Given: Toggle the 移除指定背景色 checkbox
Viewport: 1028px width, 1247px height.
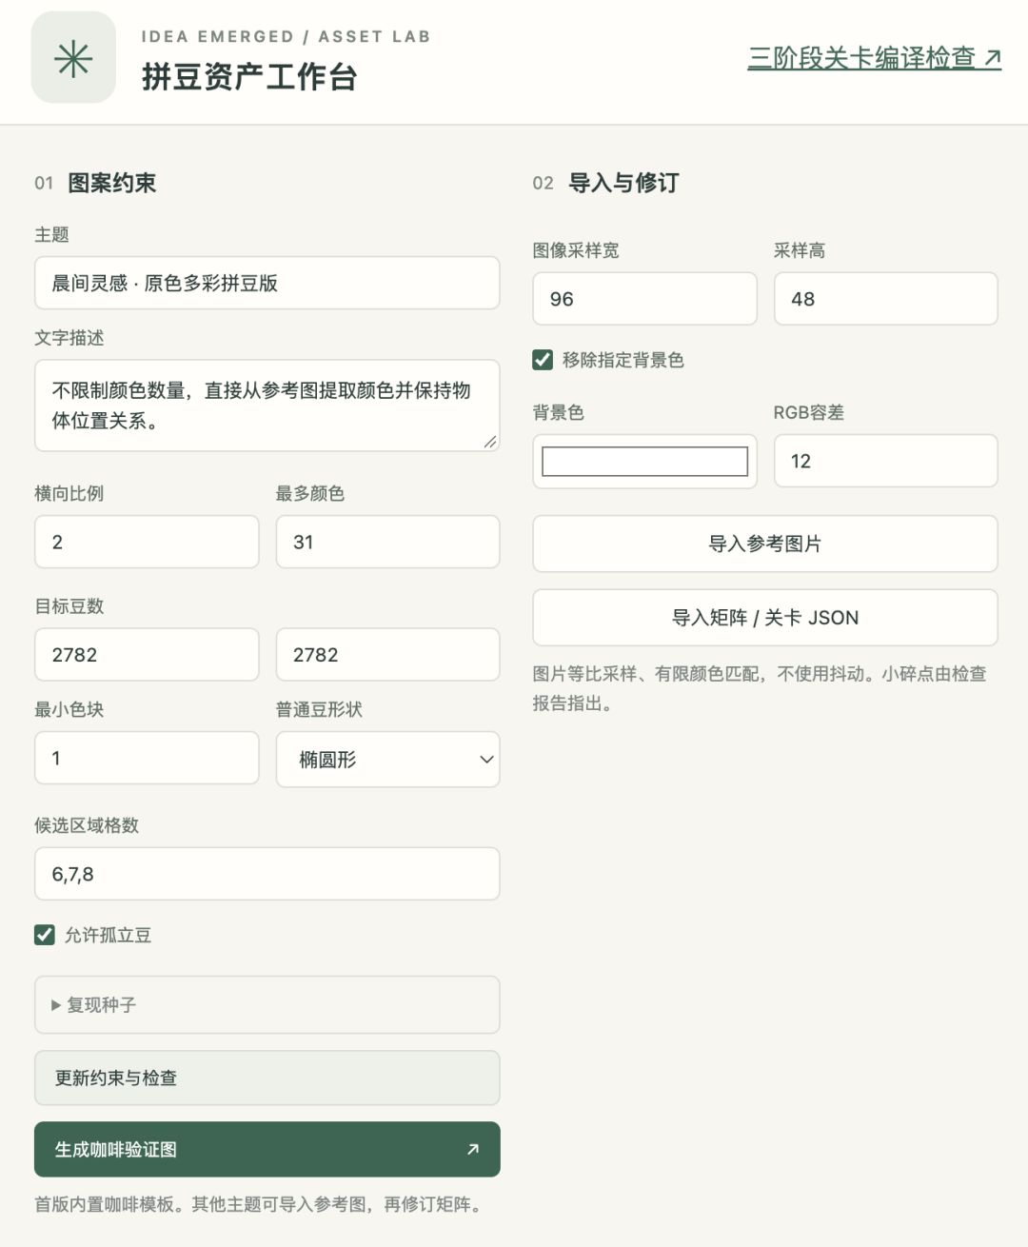Looking at the screenshot, I should (x=543, y=360).
